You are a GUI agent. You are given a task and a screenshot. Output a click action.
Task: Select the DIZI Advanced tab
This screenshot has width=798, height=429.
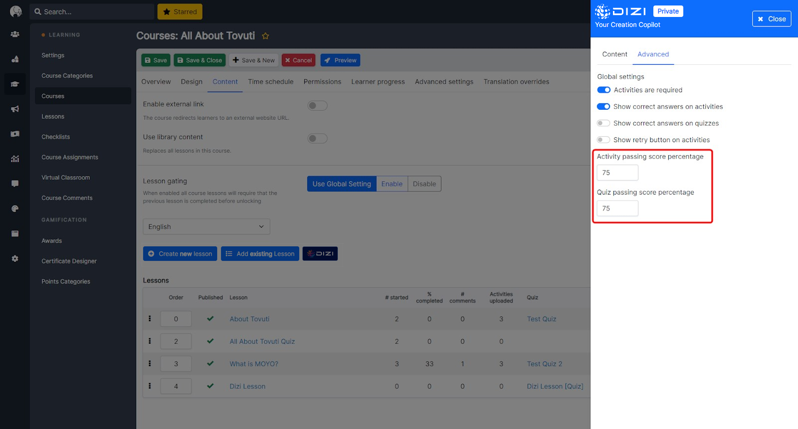(653, 54)
